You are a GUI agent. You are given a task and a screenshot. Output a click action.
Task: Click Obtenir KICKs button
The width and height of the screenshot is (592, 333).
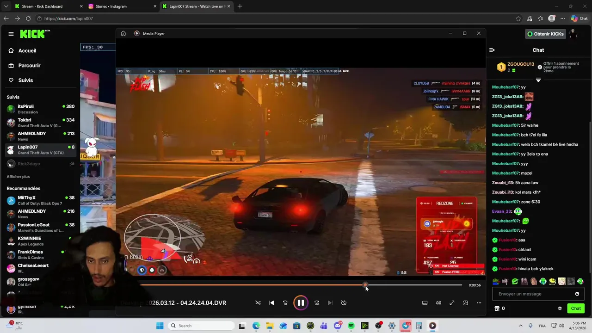pyautogui.click(x=545, y=34)
